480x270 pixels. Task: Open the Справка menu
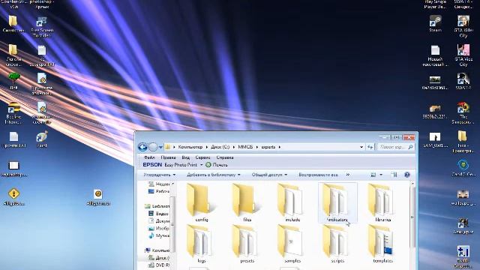coord(225,157)
